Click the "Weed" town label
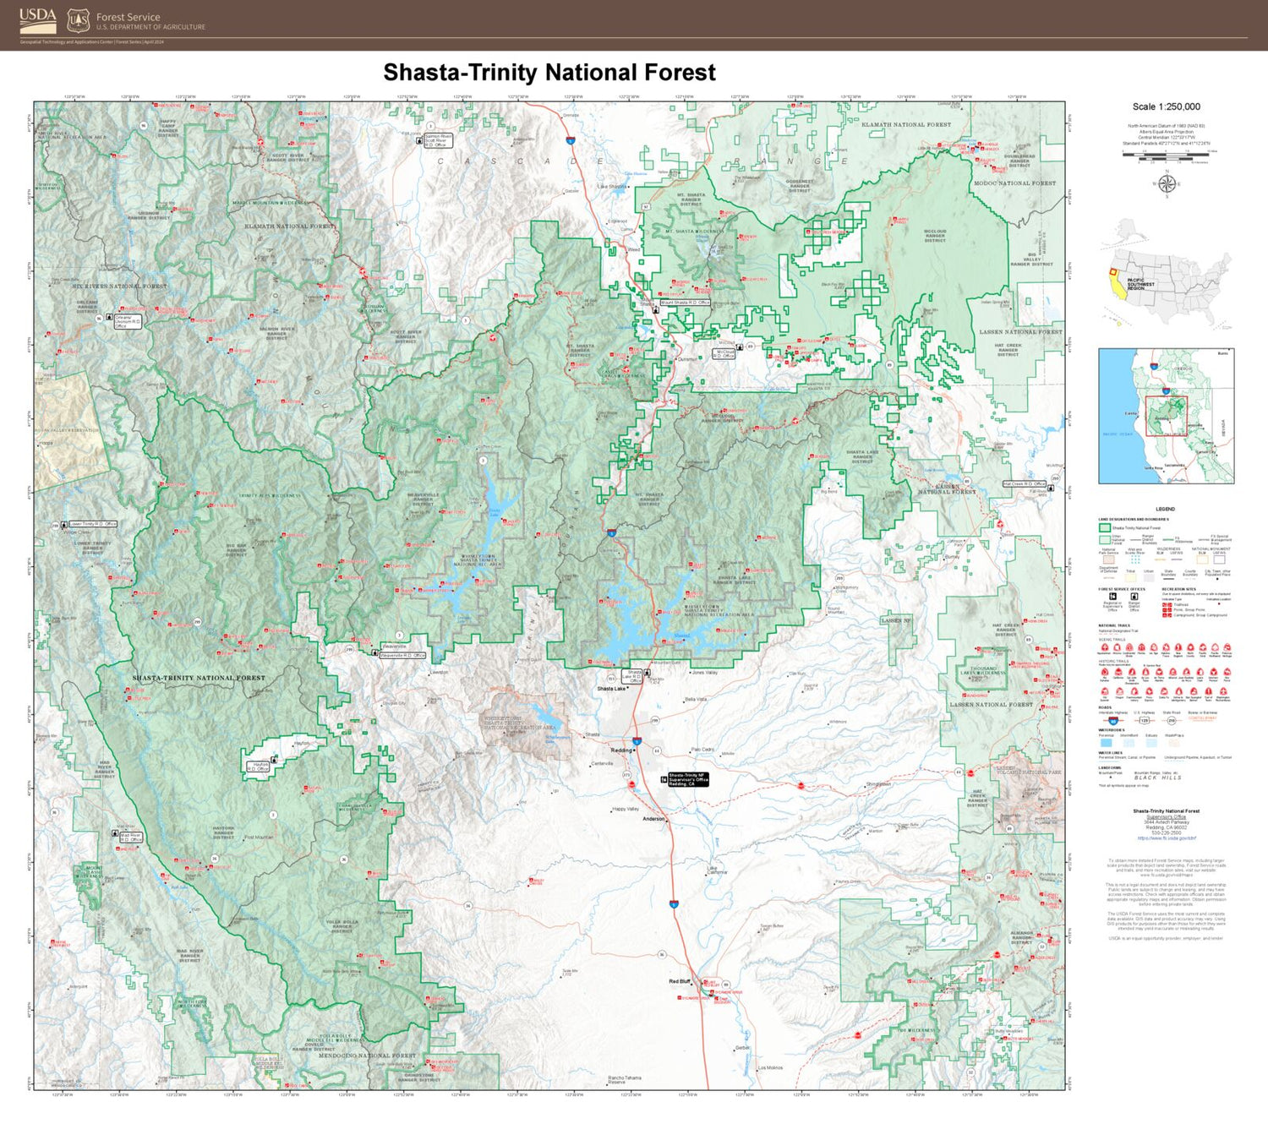1268x1124 pixels. coord(633,249)
